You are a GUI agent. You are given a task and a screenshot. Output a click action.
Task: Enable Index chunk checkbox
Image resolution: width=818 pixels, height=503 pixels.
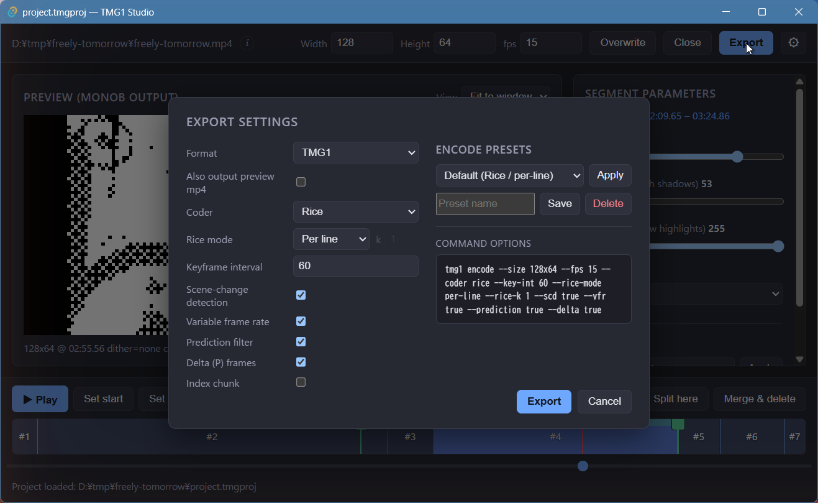[301, 382]
